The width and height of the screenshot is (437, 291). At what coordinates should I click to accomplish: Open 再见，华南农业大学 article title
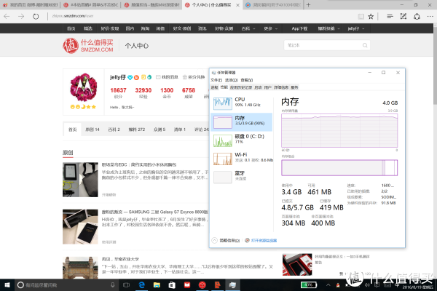pyautogui.click(x=120, y=259)
